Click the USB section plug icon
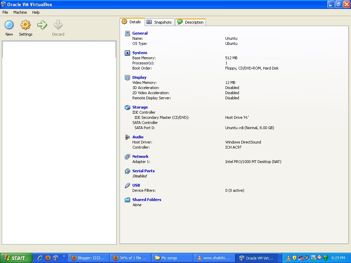This screenshot has width=351, height=263. pos(128,185)
